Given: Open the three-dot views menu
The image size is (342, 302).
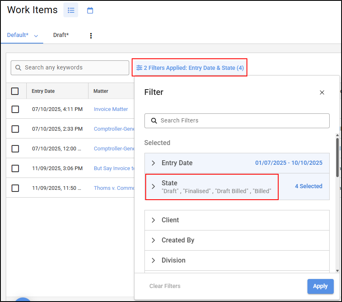Looking at the screenshot, I should click(91, 36).
